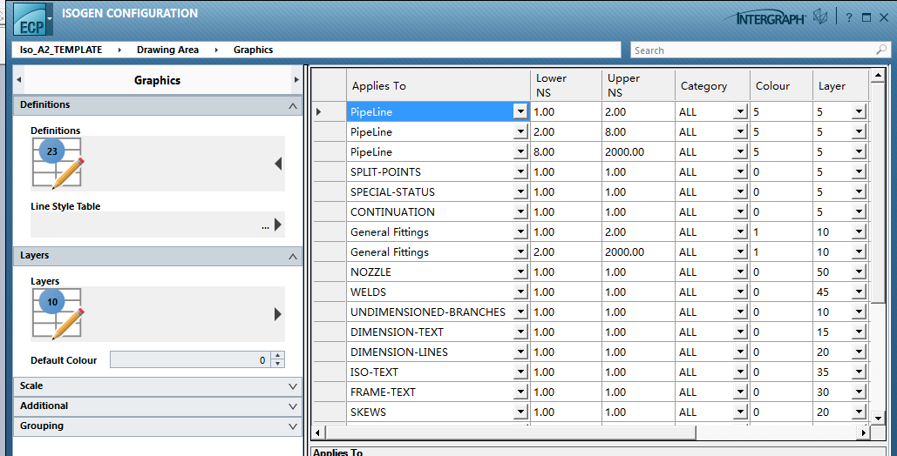This screenshot has width=897, height=456.
Task: Click Upper NS 2000.00 in third PipeLine row
Action: 638,152
